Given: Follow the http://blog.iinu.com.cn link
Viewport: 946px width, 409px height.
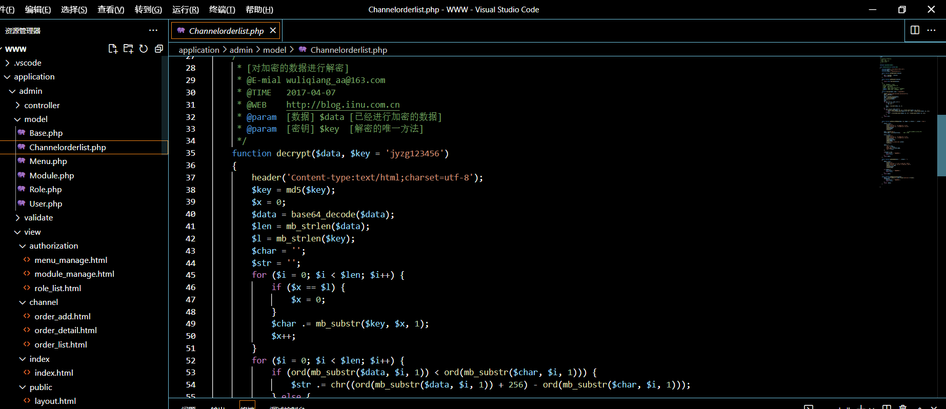Looking at the screenshot, I should [x=343, y=105].
